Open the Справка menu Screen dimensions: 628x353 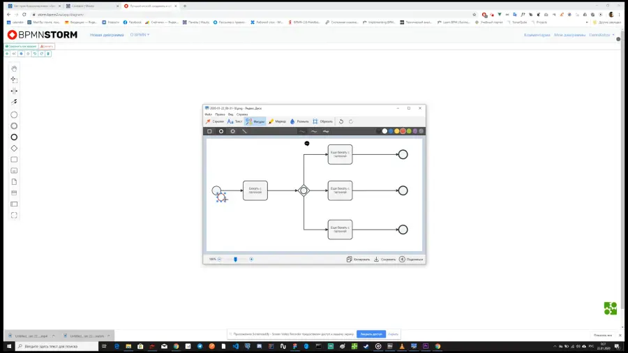tap(242, 114)
